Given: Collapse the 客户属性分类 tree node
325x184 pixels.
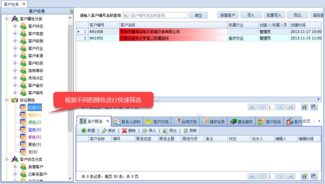Looking at the screenshot, I should [6, 19].
